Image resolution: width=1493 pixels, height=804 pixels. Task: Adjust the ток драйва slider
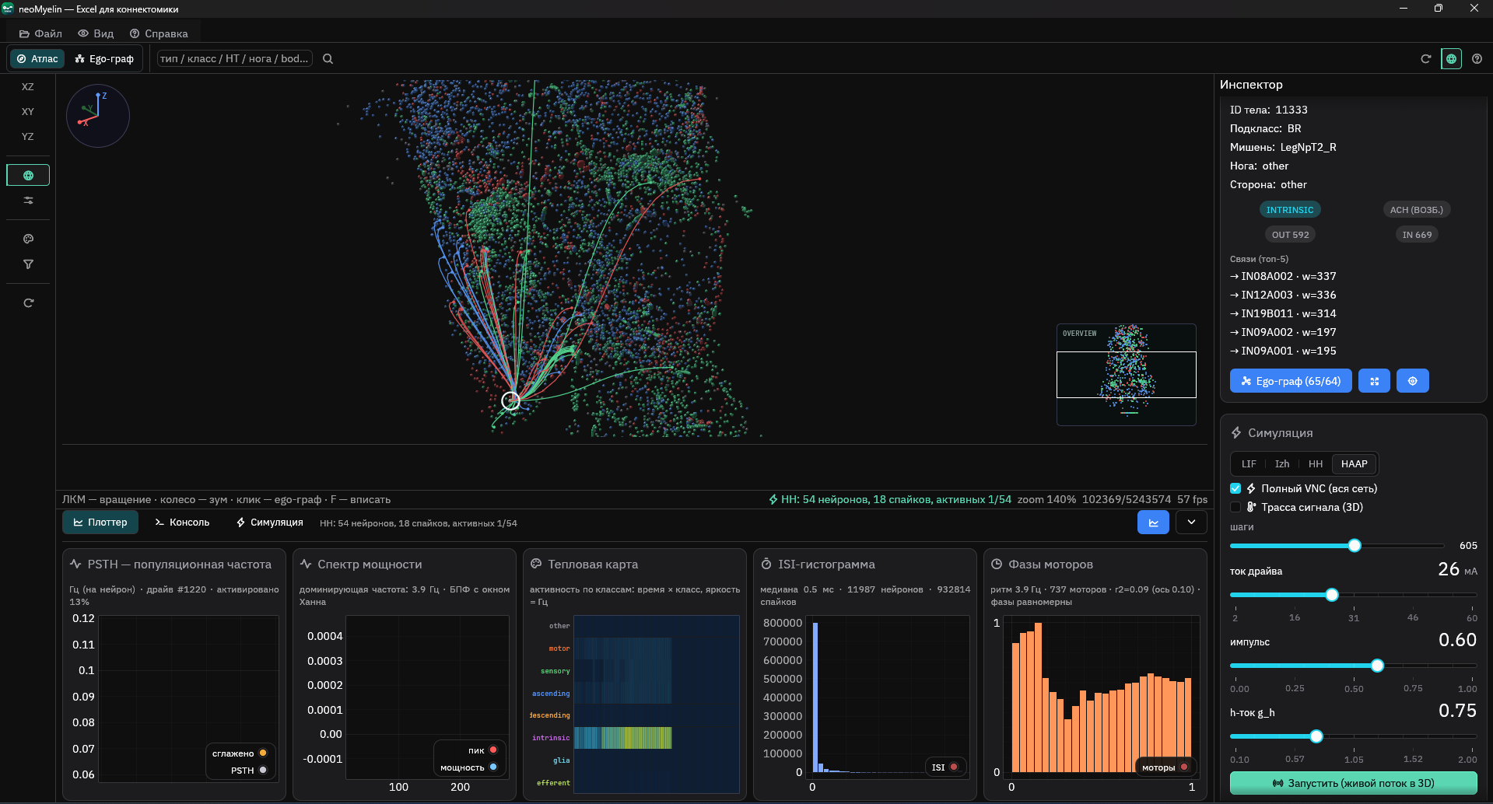[1332, 595]
